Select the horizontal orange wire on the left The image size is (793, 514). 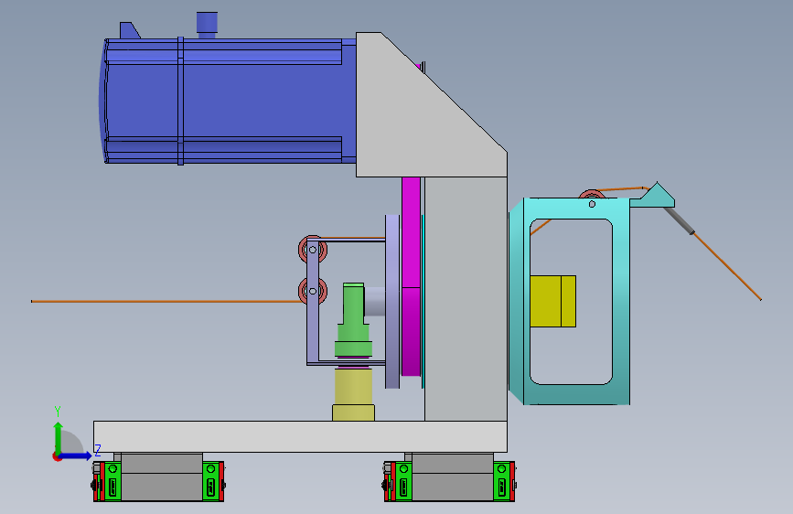(166, 302)
